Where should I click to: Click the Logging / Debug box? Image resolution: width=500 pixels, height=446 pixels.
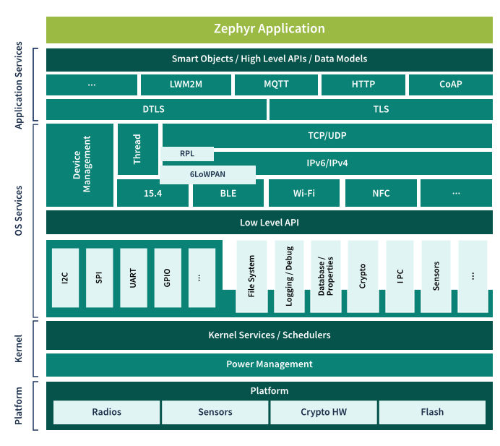point(289,276)
